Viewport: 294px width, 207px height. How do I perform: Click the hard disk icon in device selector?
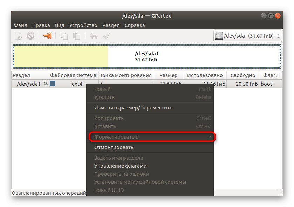pyautogui.click(x=219, y=36)
